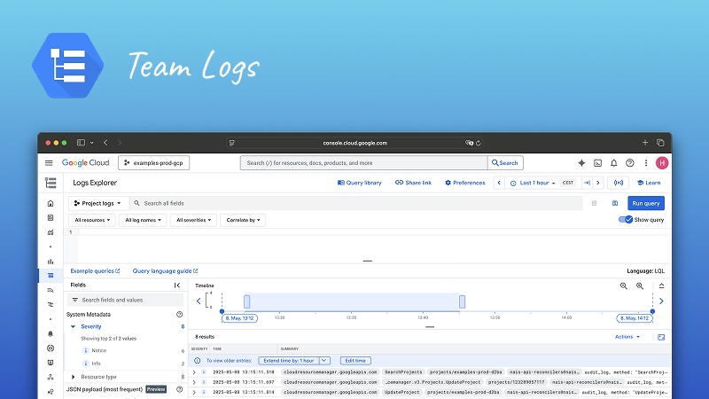Screen dimensions: 709x399
Task: Expand the Resource type field
Action: click(x=74, y=377)
